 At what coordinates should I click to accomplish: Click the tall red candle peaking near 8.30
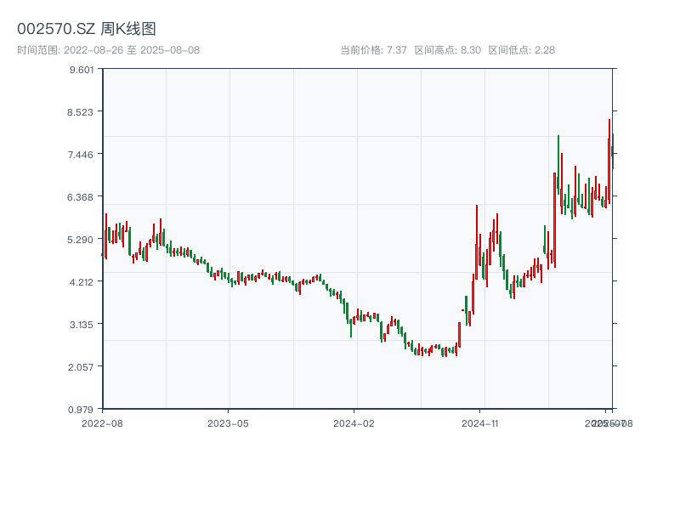609,161
